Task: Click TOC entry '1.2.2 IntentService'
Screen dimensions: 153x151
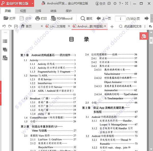Action: pos(53,83)
